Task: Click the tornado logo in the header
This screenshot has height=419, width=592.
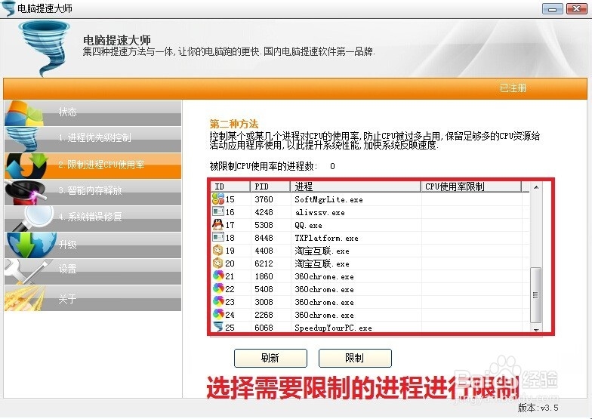Action: click(x=45, y=48)
